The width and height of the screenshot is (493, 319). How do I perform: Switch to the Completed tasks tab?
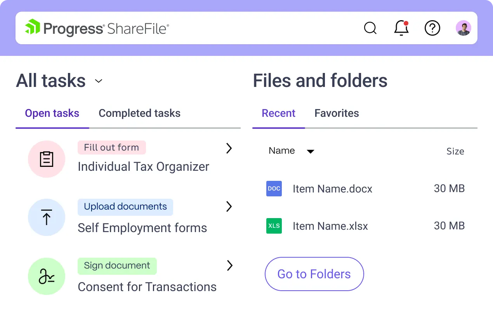139,113
